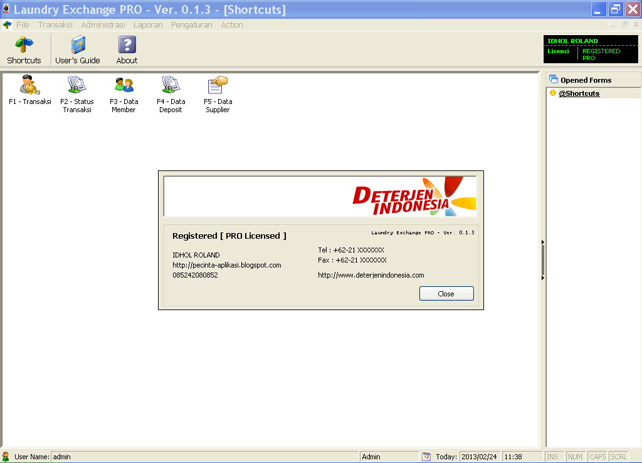
Task: Click the app icon in title bar
Action: [x=6, y=9]
